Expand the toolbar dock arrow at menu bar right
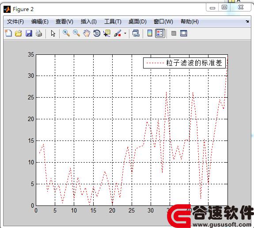 click(247, 21)
